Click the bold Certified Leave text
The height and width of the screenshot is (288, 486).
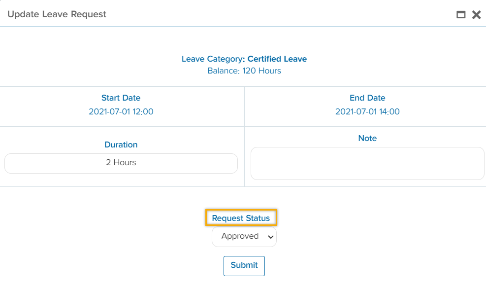277,59
